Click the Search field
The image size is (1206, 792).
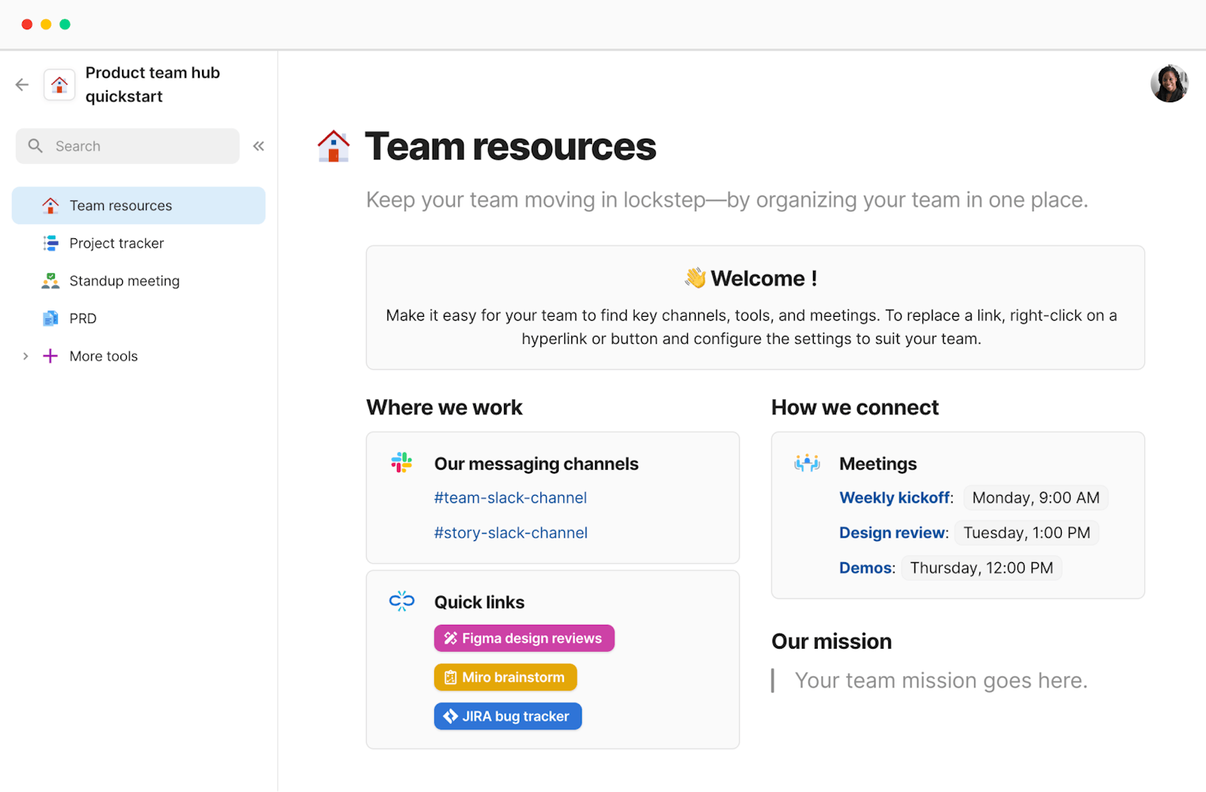coord(135,147)
